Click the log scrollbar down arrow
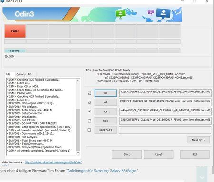This screenshot has width=214, height=182. coord(78,153)
